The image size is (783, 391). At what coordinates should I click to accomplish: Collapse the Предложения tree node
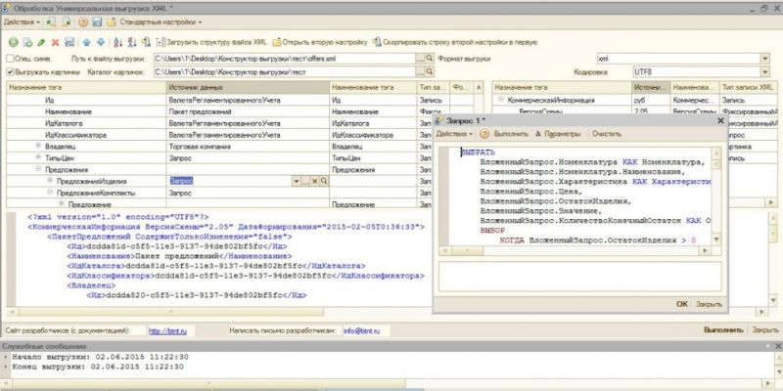tap(38, 169)
